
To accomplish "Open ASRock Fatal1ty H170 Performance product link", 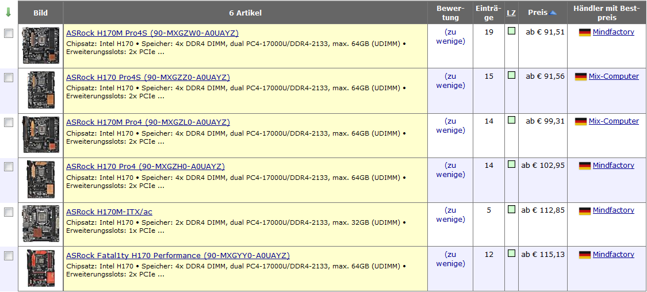I will (178, 255).
